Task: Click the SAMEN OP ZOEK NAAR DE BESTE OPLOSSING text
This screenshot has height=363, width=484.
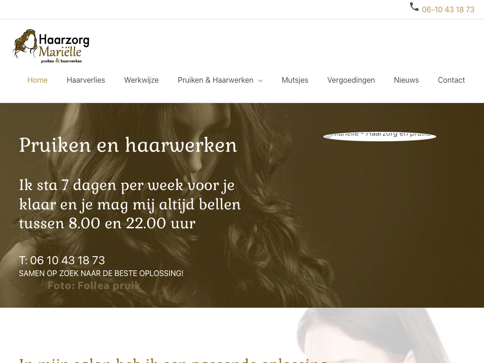Action: tap(101, 274)
